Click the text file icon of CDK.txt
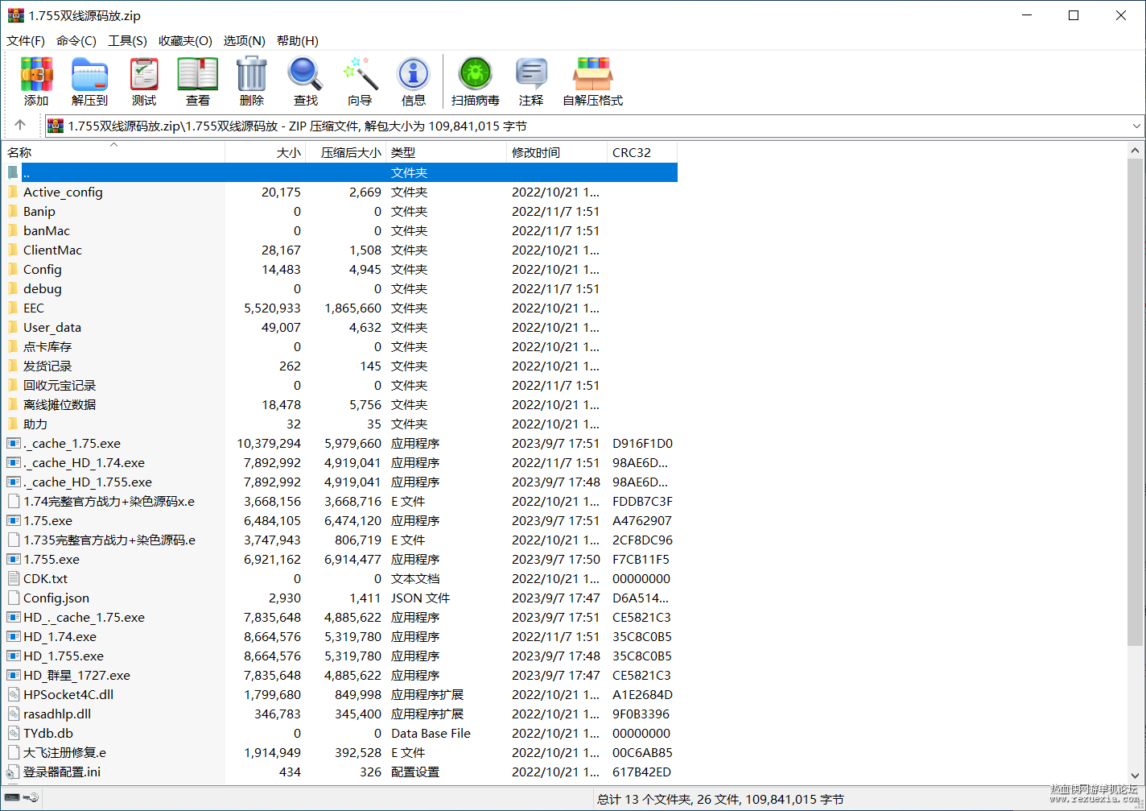This screenshot has height=811, width=1146. (13, 578)
